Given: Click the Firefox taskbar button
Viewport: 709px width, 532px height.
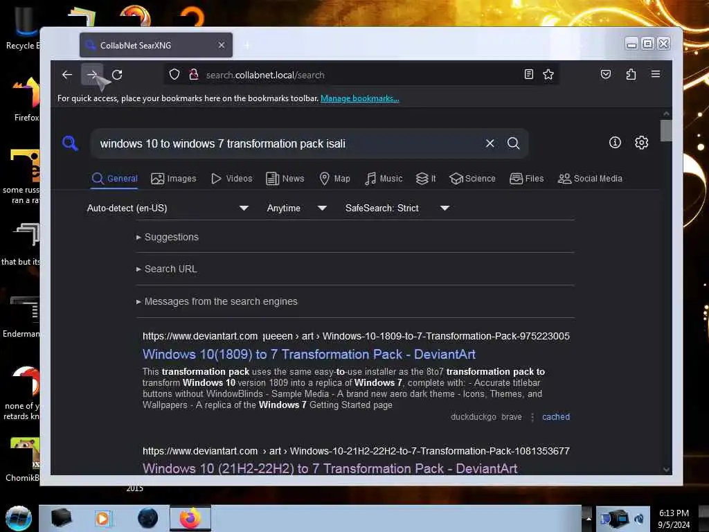Looking at the screenshot, I should (190, 518).
